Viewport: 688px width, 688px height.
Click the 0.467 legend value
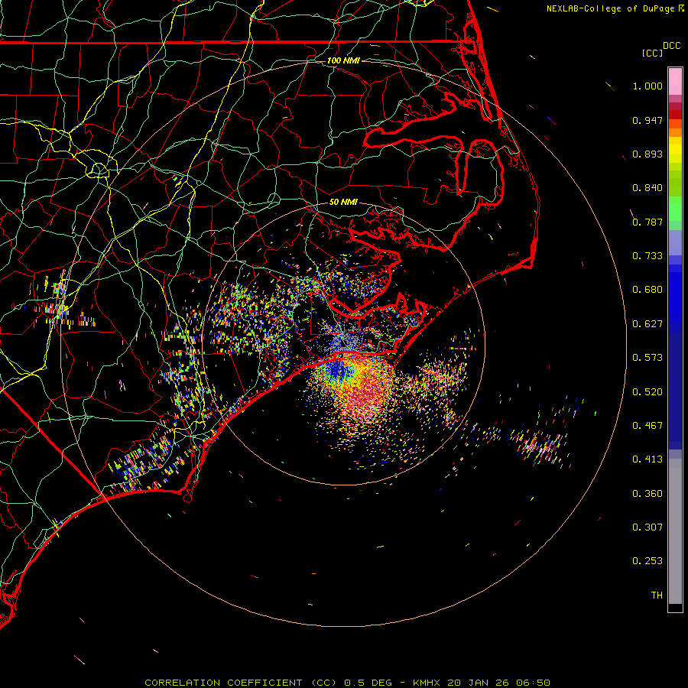click(x=647, y=426)
